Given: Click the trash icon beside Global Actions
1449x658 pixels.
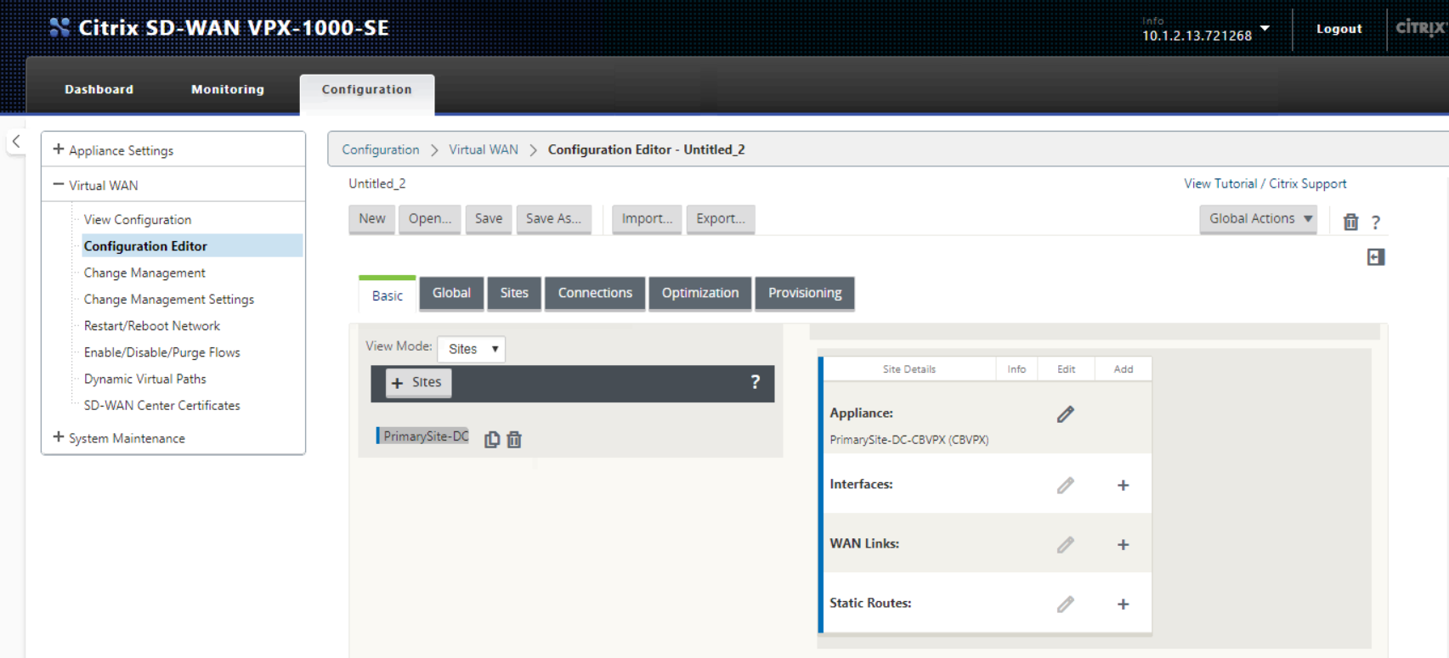Looking at the screenshot, I should tap(1350, 222).
